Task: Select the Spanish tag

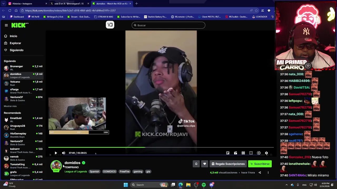Action: coord(94,171)
